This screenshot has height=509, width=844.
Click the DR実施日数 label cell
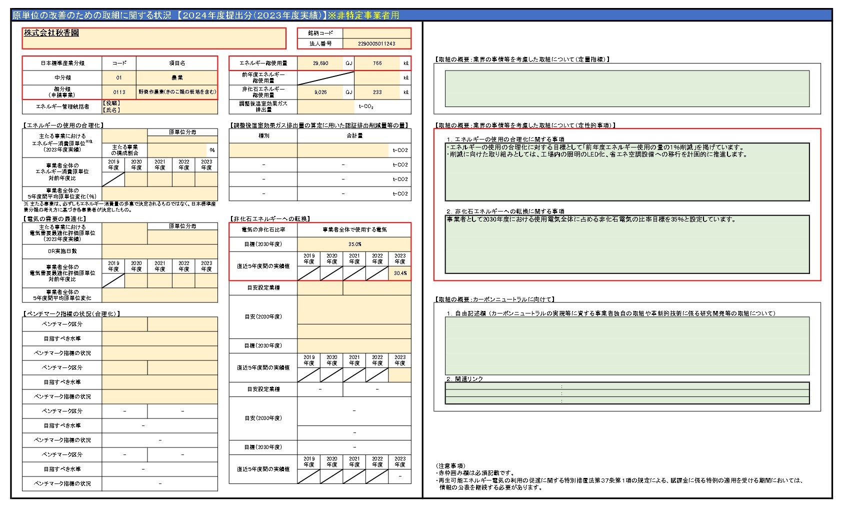tap(62, 251)
